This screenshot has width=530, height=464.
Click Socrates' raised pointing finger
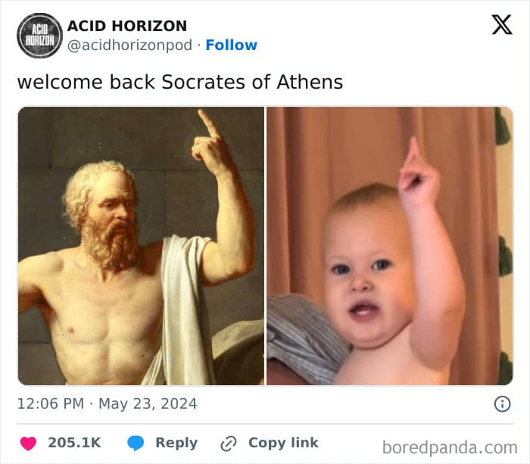click(208, 124)
